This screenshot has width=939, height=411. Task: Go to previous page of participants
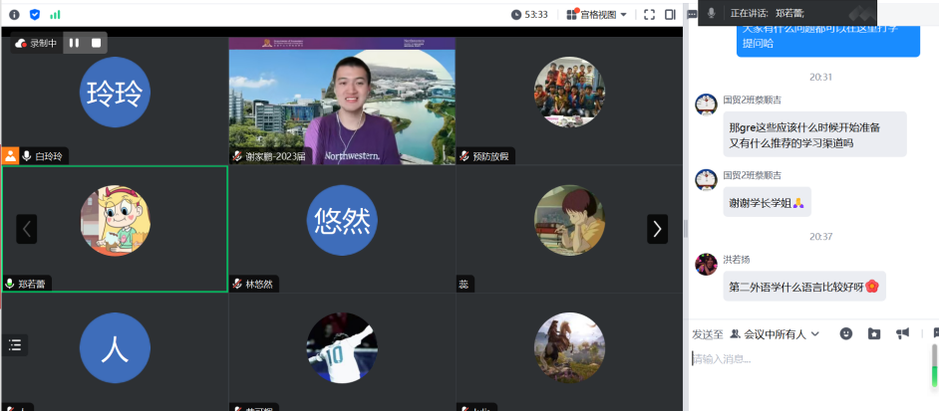point(26,229)
